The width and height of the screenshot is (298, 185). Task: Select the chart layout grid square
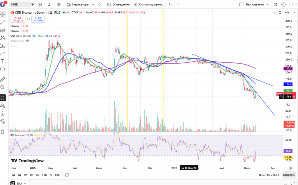241,4
